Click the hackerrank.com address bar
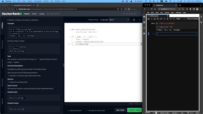Screen dimensions: 203x114 [66, 9]
